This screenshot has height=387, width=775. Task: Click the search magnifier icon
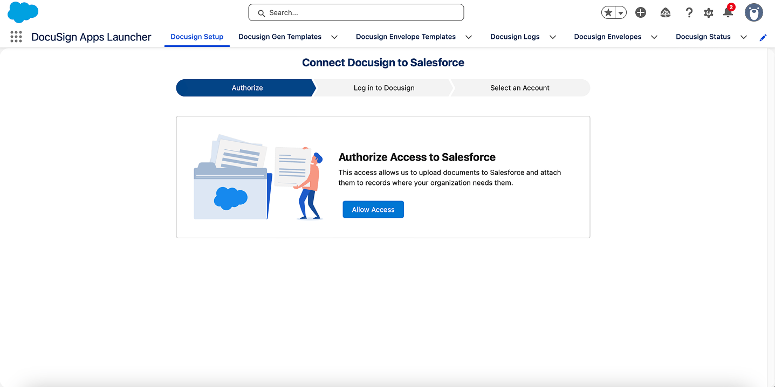pyautogui.click(x=262, y=13)
